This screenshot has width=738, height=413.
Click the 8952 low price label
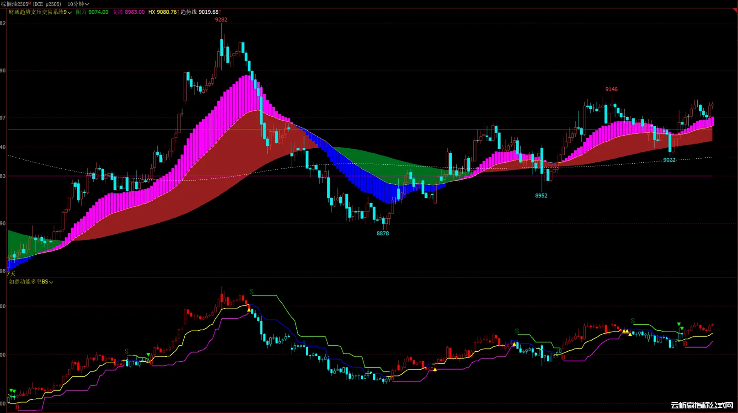pos(541,195)
